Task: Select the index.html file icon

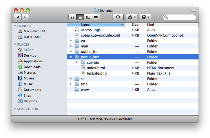Action: [x=83, y=68]
